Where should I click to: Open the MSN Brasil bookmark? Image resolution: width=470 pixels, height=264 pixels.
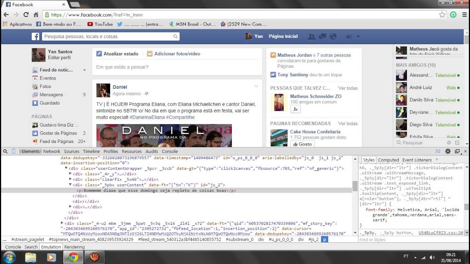[192, 24]
